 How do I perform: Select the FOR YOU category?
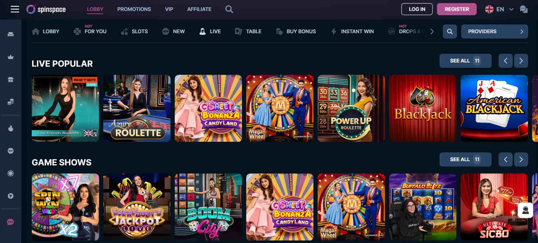coord(90,31)
